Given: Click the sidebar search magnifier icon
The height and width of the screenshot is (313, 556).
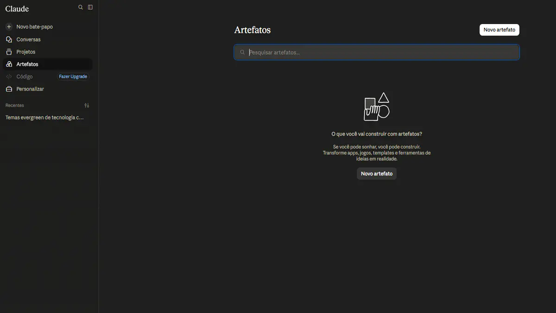Looking at the screenshot, I should pyautogui.click(x=81, y=7).
